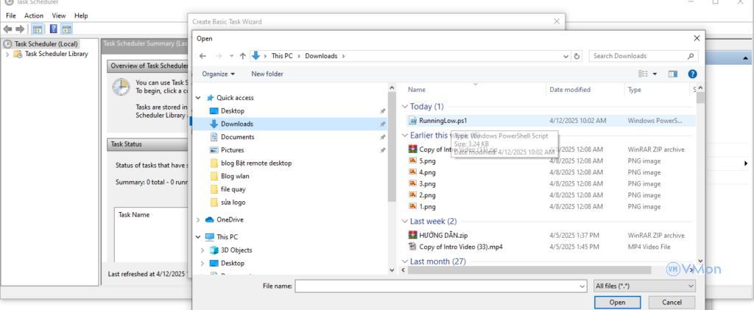Select Downloads in Quick access

click(237, 124)
